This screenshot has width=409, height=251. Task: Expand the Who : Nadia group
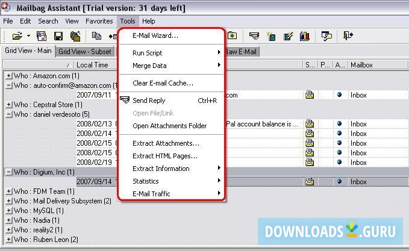(8, 220)
